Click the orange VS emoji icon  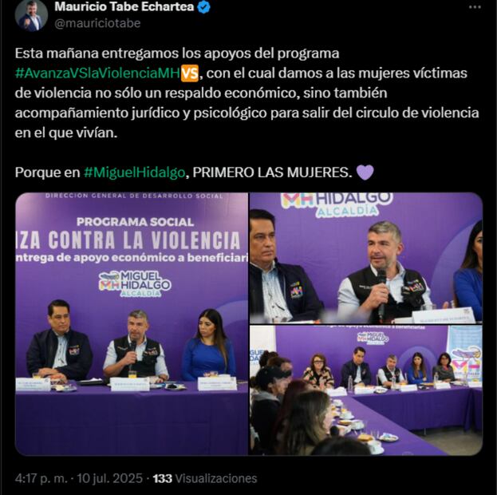click(190, 73)
